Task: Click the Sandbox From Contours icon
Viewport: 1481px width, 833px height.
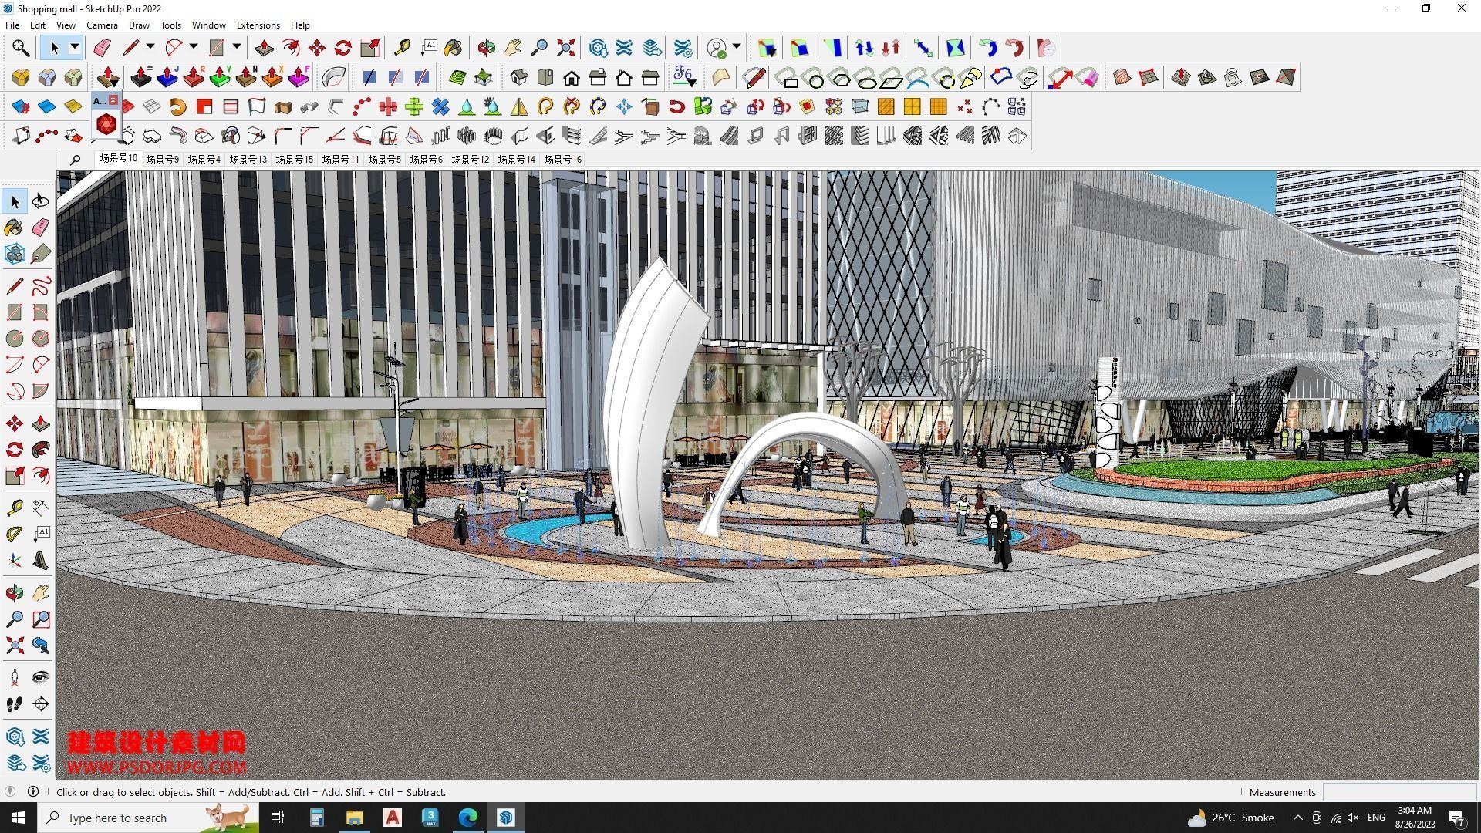Action: [x=1122, y=77]
